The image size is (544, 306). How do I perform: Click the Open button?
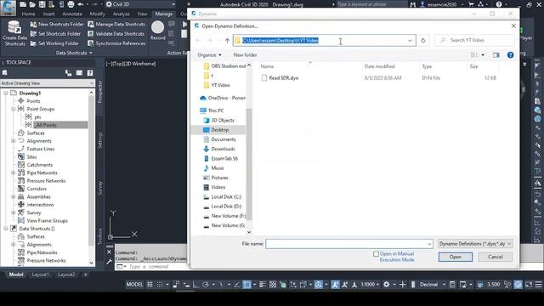pyautogui.click(x=456, y=257)
